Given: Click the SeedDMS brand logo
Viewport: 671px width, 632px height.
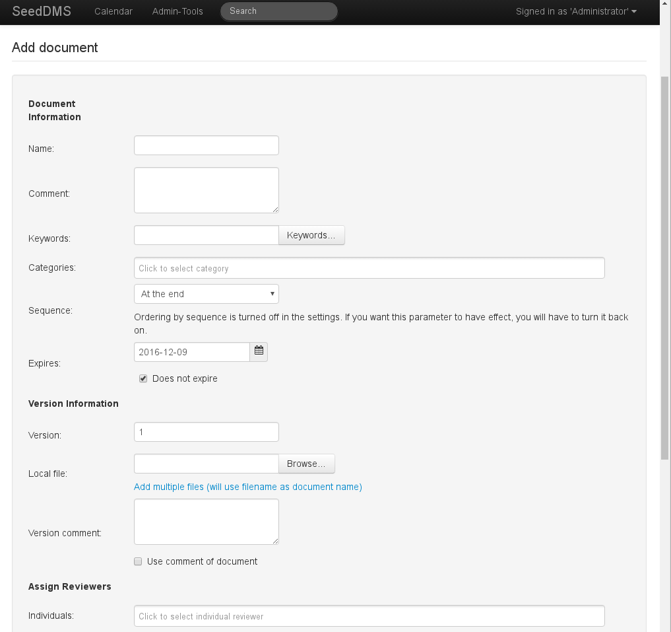Looking at the screenshot, I should [x=42, y=11].
